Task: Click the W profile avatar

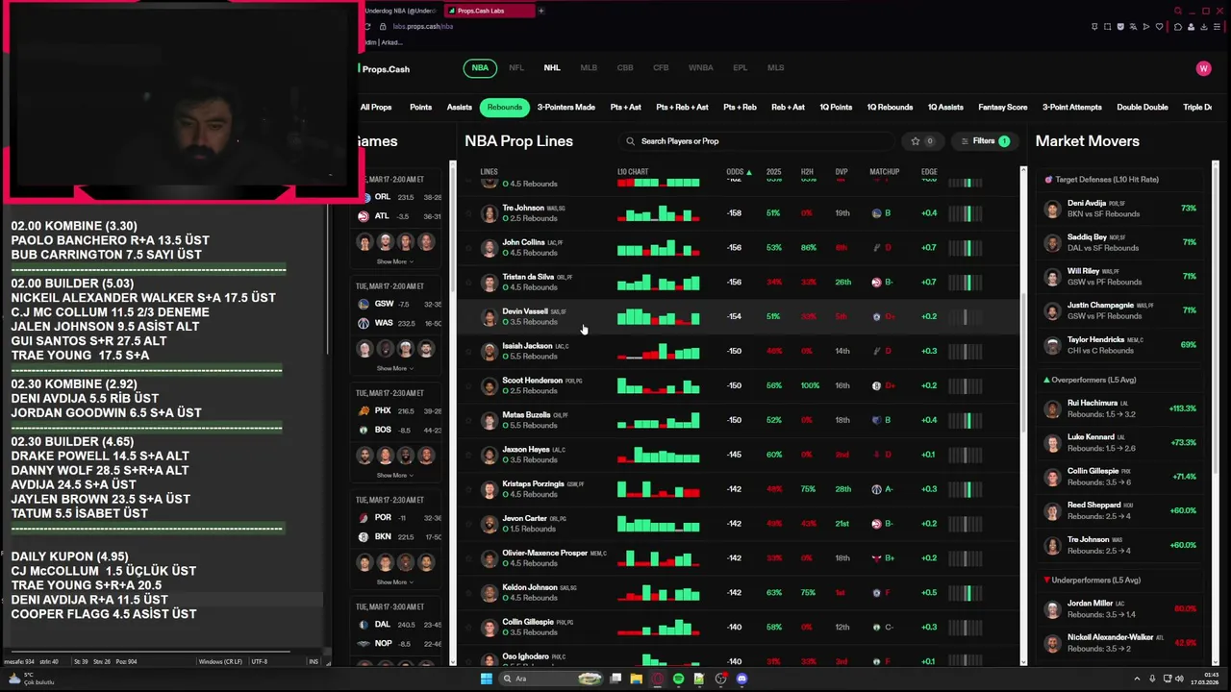Action: click(1203, 68)
